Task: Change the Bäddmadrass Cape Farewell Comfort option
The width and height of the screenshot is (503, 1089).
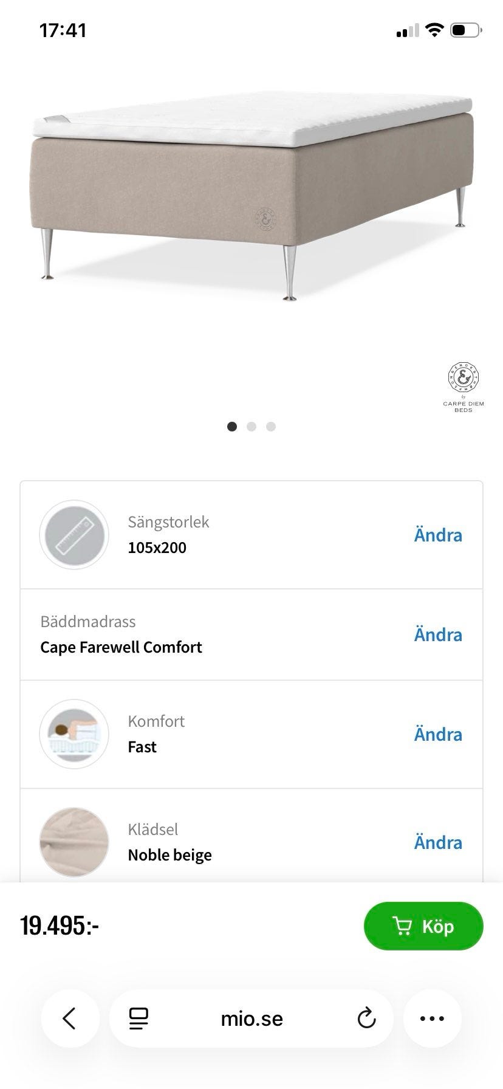Action: pyautogui.click(x=438, y=635)
